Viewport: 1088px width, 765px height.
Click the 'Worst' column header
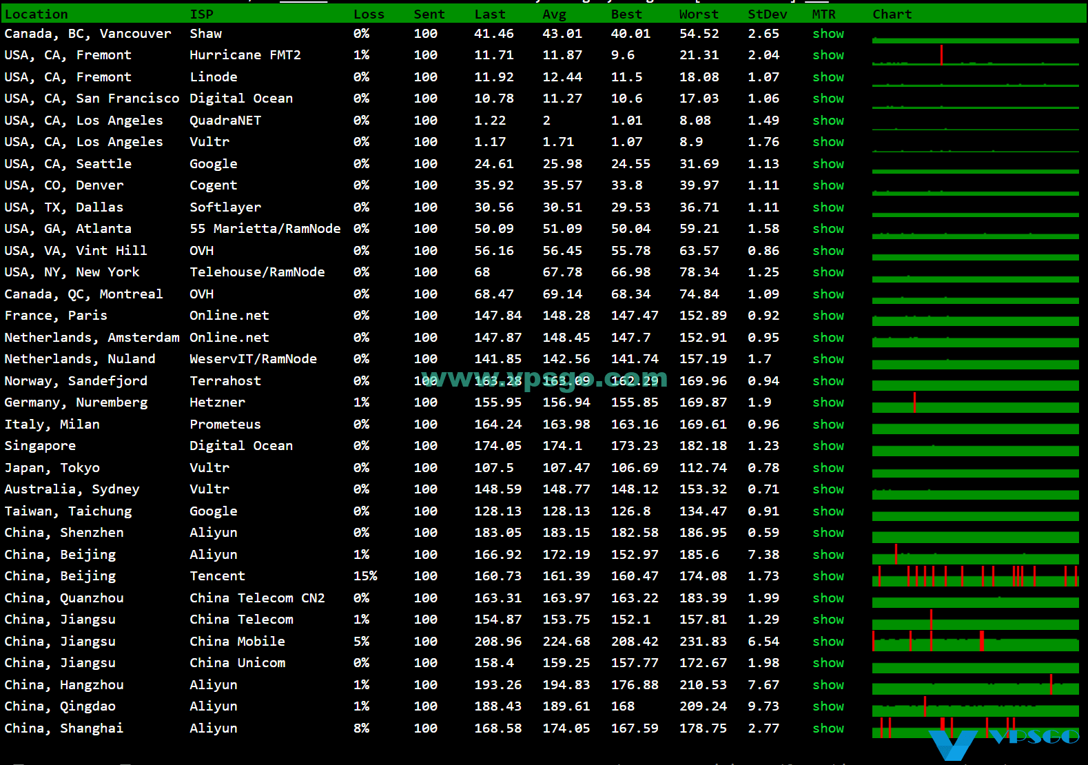point(699,14)
